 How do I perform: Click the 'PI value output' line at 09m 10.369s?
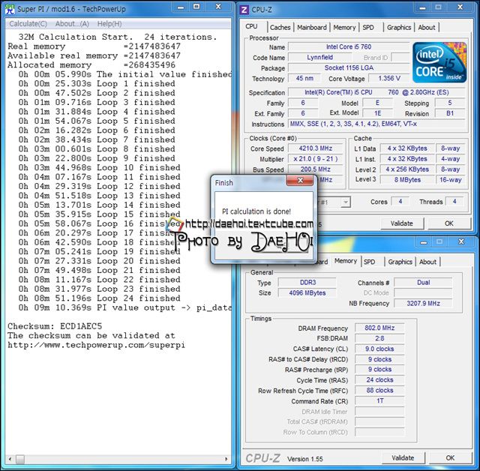click(x=125, y=308)
